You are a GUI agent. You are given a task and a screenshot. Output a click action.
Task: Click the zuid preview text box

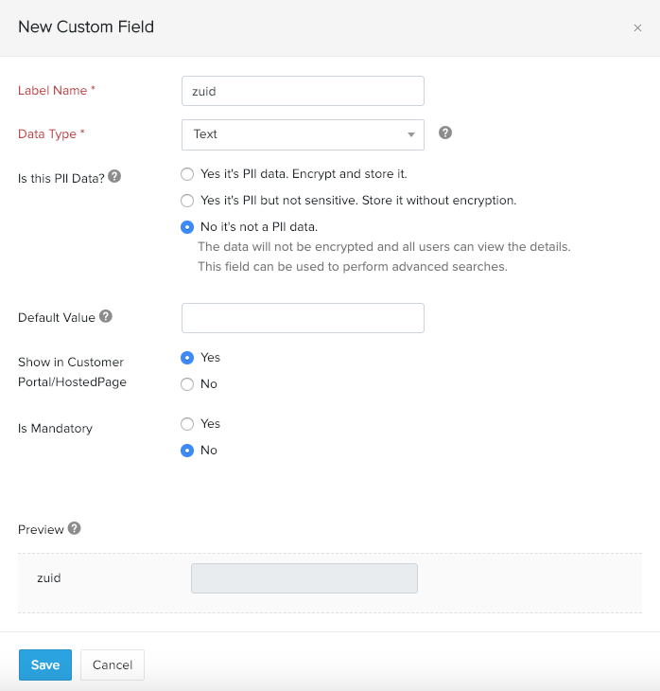coord(304,578)
